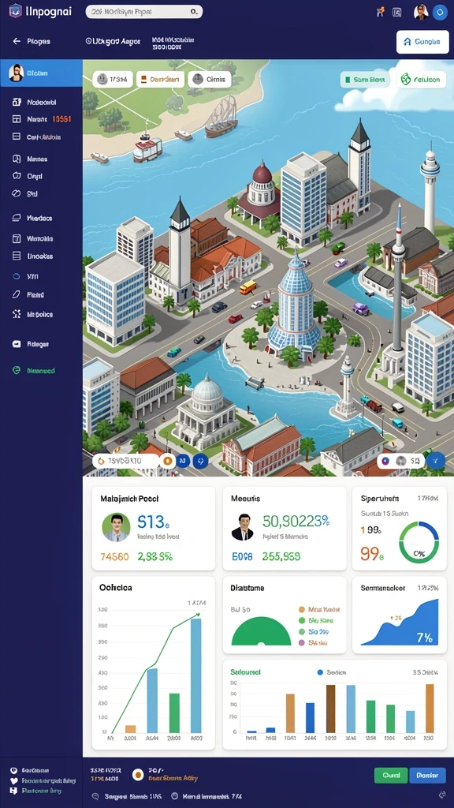
Task: Click the back arrow next to Plogas
Action: coord(17,41)
